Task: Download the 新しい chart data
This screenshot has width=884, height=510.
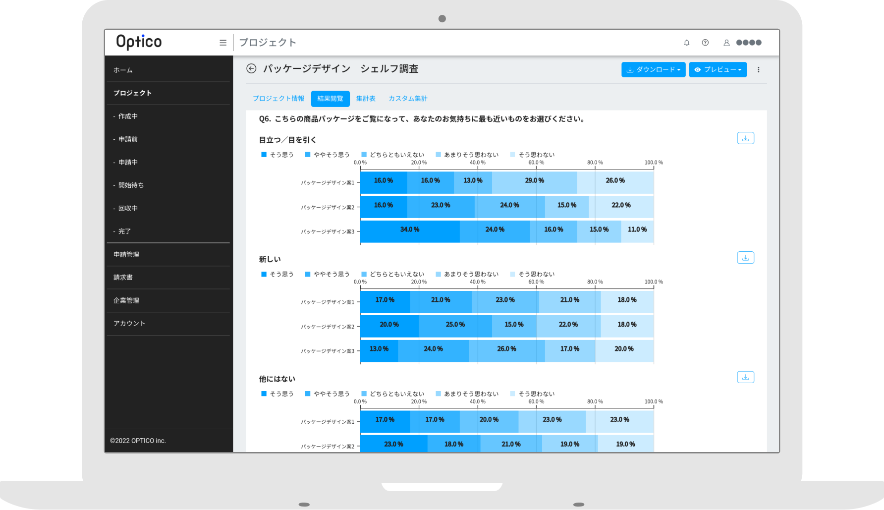Action: (745, 257)
